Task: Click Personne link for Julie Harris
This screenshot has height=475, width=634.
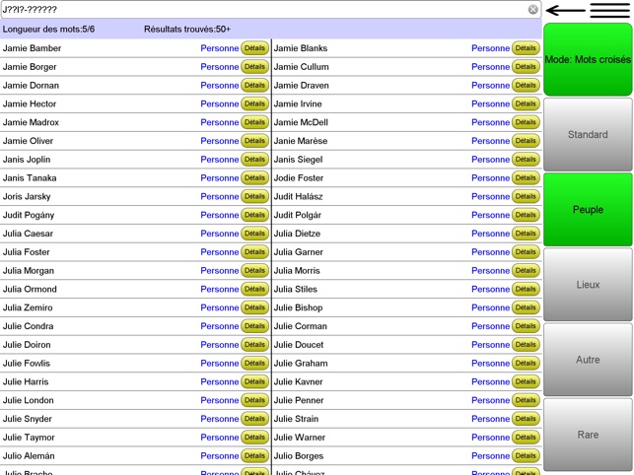Action: 220,381
